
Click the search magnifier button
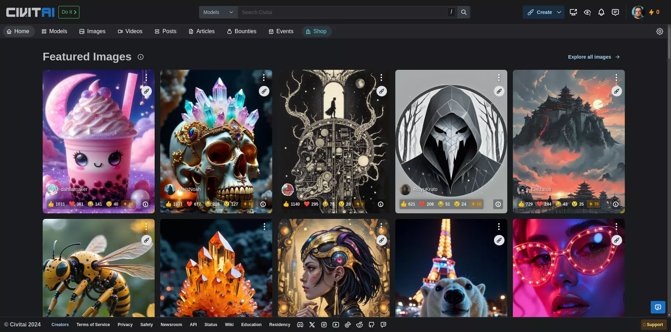coord(464,12)
